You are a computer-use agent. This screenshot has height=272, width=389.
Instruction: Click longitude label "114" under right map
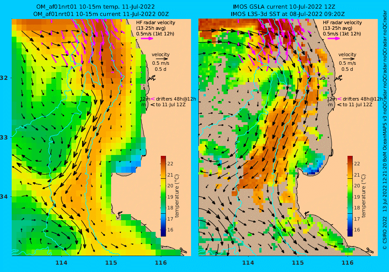click(248, 263)
